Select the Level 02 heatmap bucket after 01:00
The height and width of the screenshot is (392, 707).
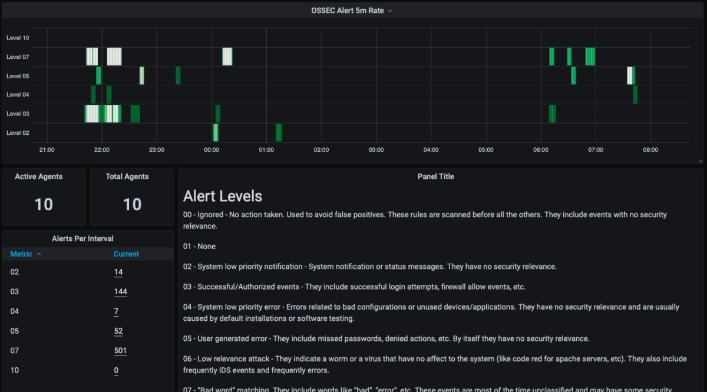(x=279, y=132)
